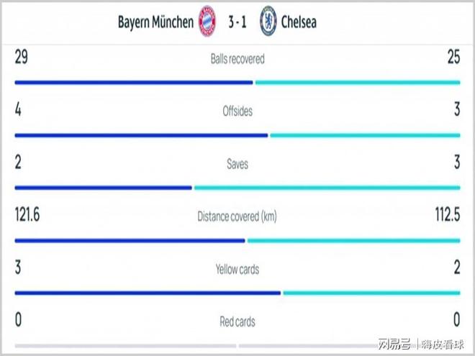Click Chelsea's cyan Offsides bar
Viewport: 475px width, 356px height.
365,135
